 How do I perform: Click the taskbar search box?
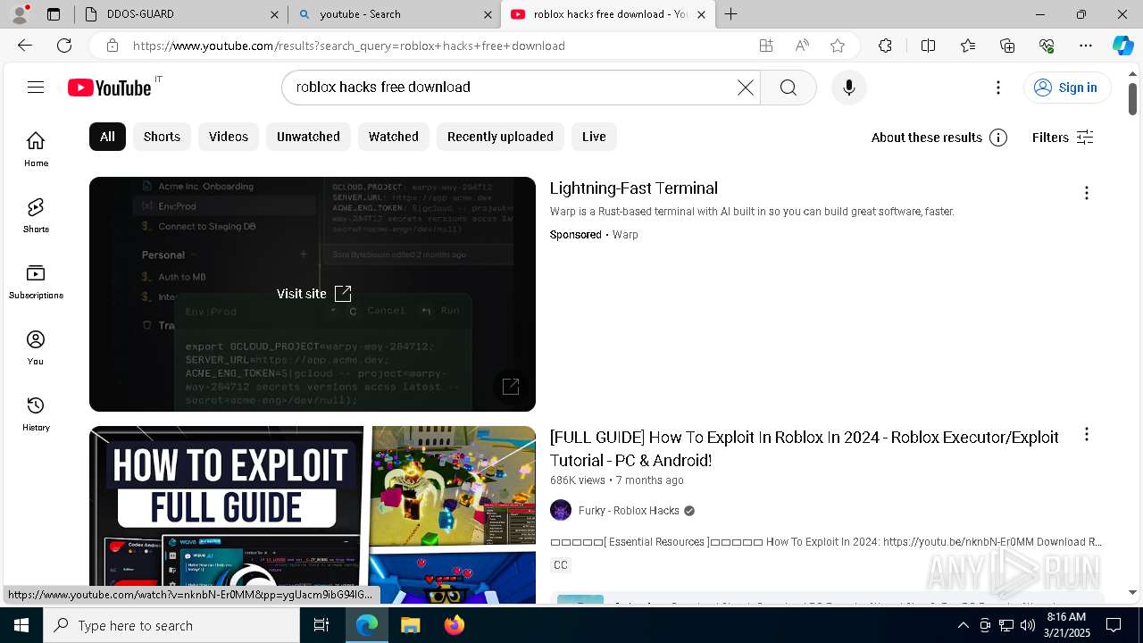171,625
